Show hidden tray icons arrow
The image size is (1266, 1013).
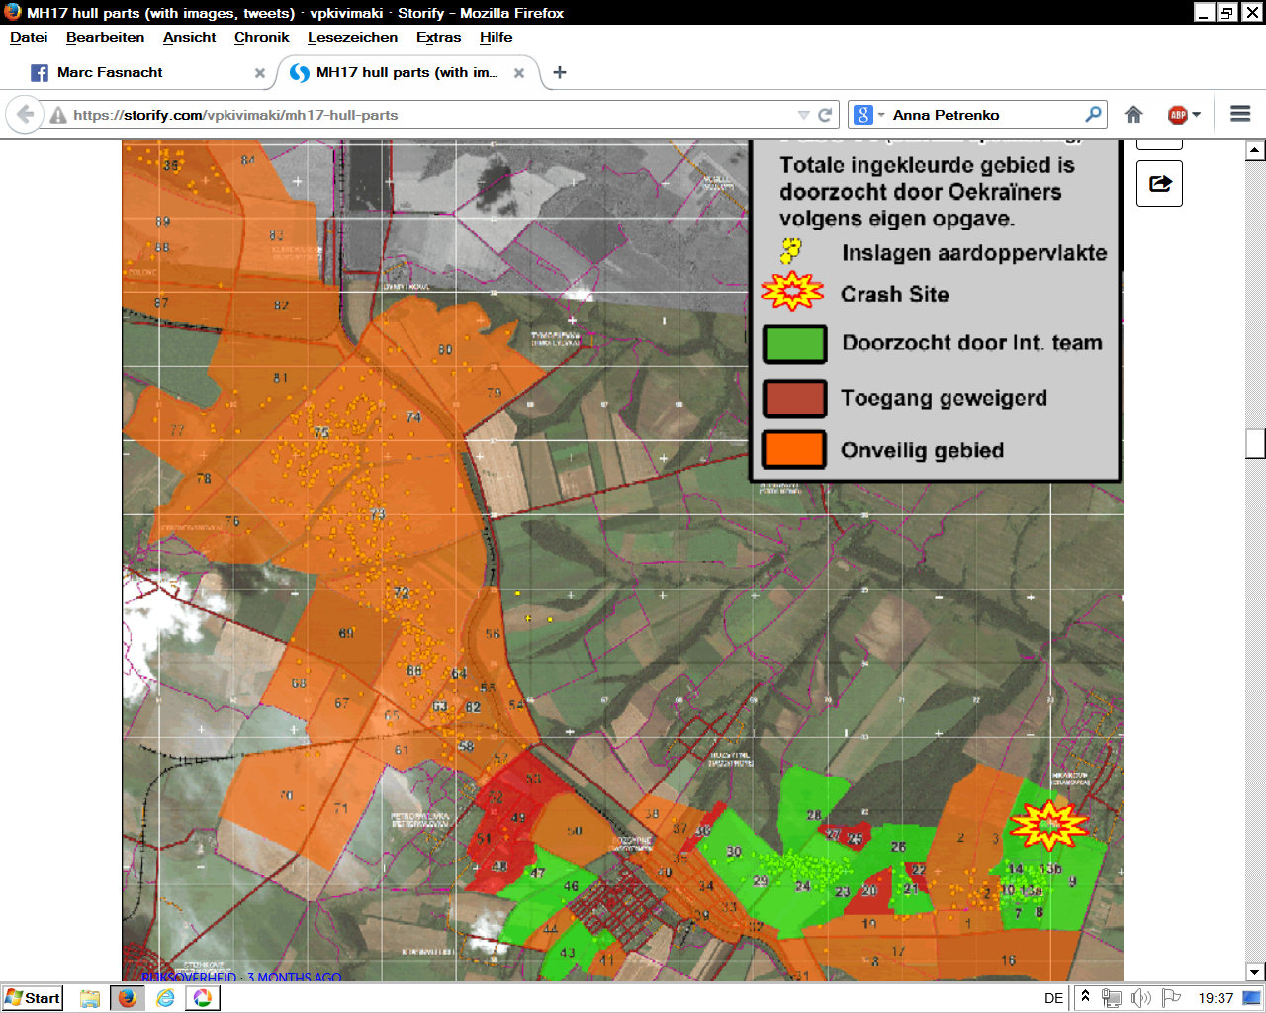point(1085,997)
